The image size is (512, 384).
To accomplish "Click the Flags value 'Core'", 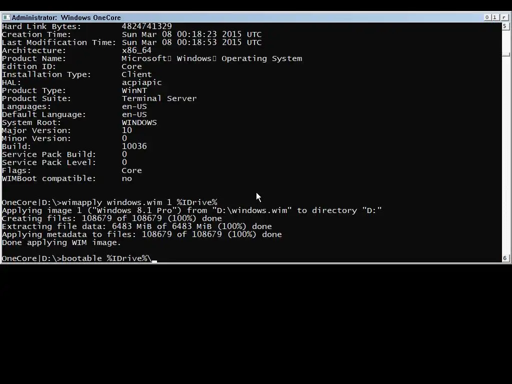I will click(x=131, y=170).
